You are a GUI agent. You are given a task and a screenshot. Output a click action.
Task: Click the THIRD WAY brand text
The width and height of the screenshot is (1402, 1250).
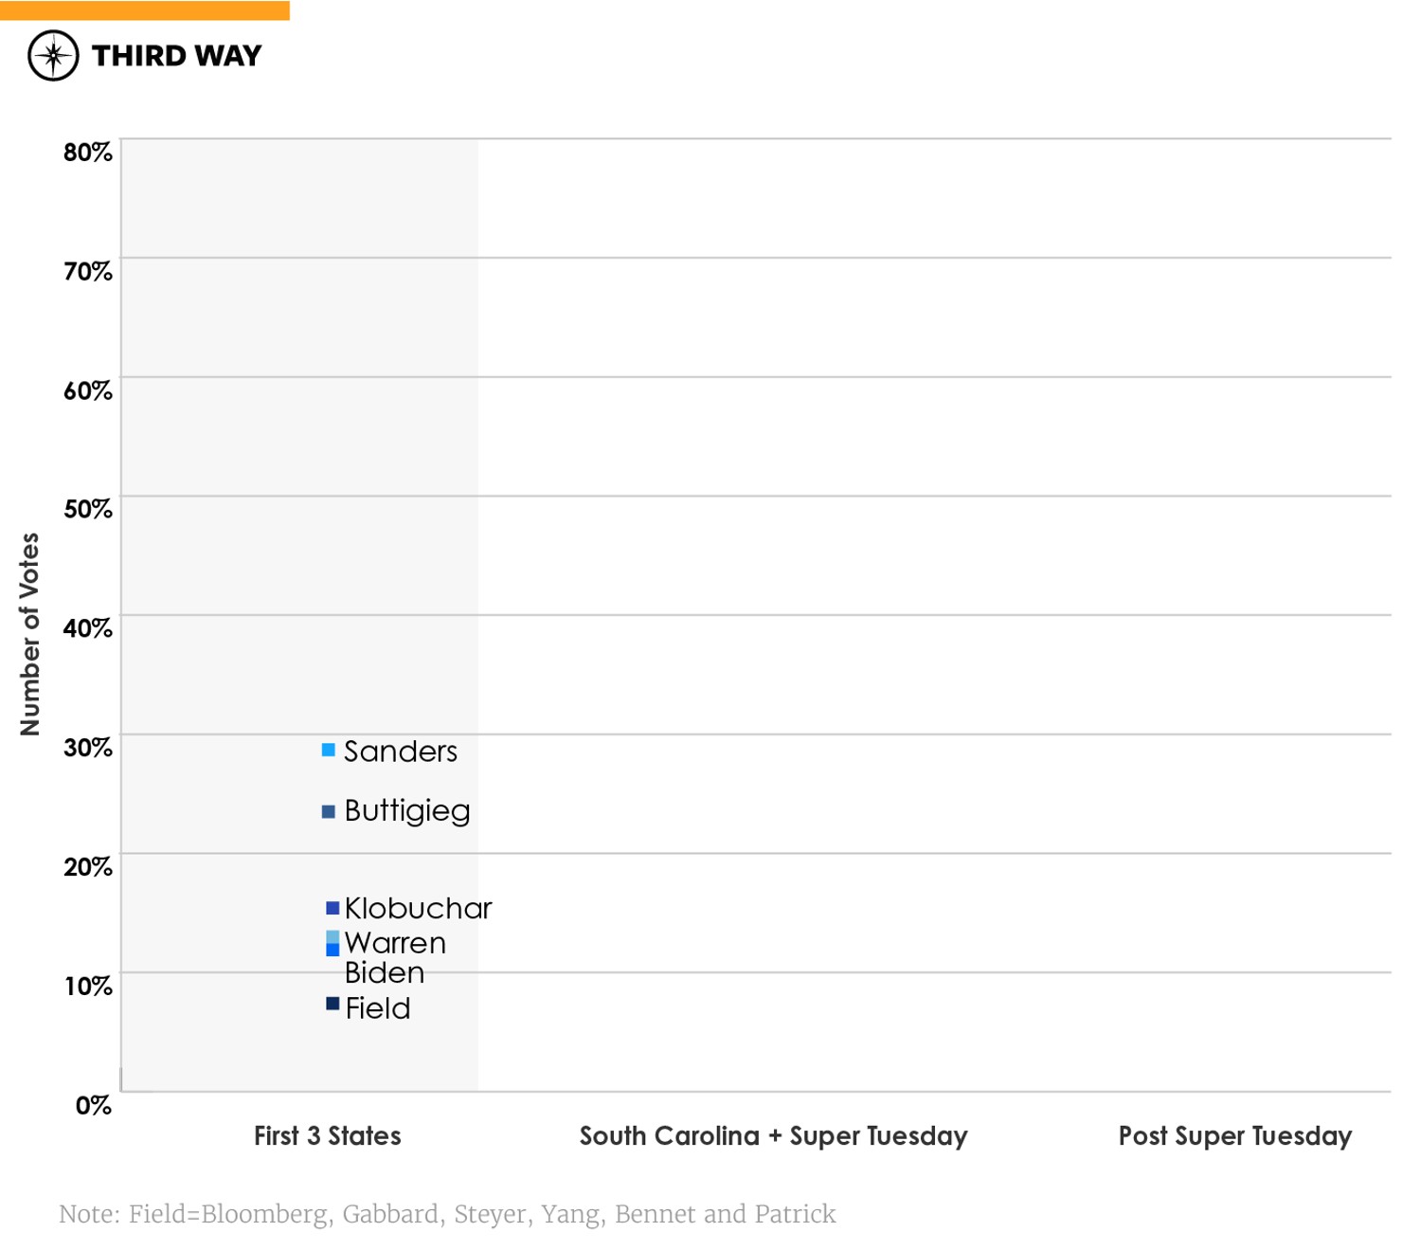click(x=176, y=56)
